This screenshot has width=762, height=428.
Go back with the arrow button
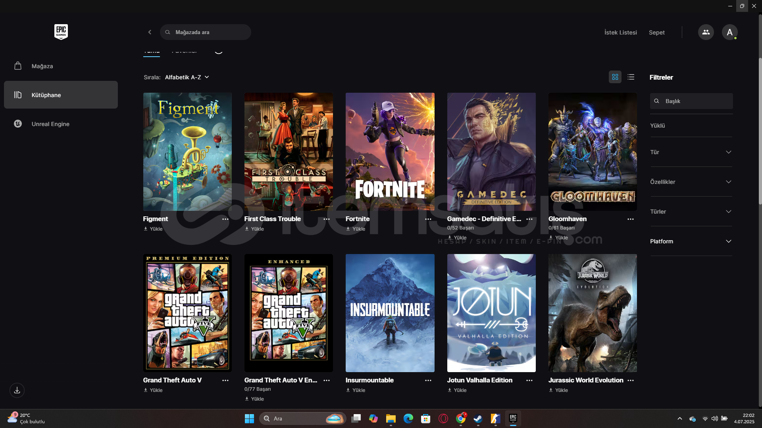(x=150, y=32)
